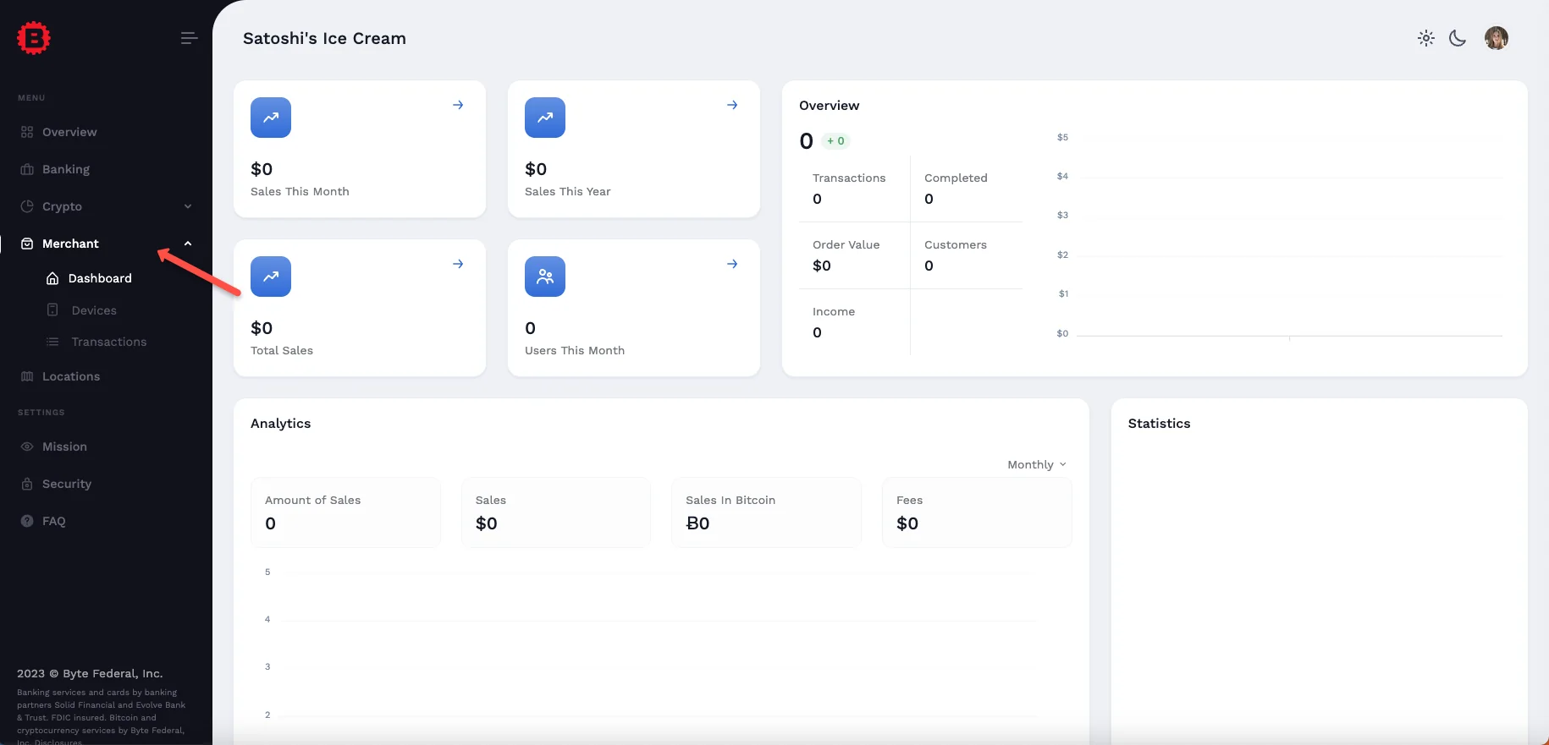Viewport: 1549px width, 745px height.
Task: Click the Statistics section heading
Action: coord(1159,424)
